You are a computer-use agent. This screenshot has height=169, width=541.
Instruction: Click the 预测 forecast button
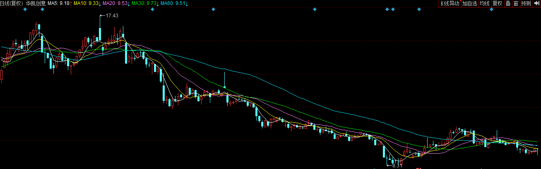[526, 3]
